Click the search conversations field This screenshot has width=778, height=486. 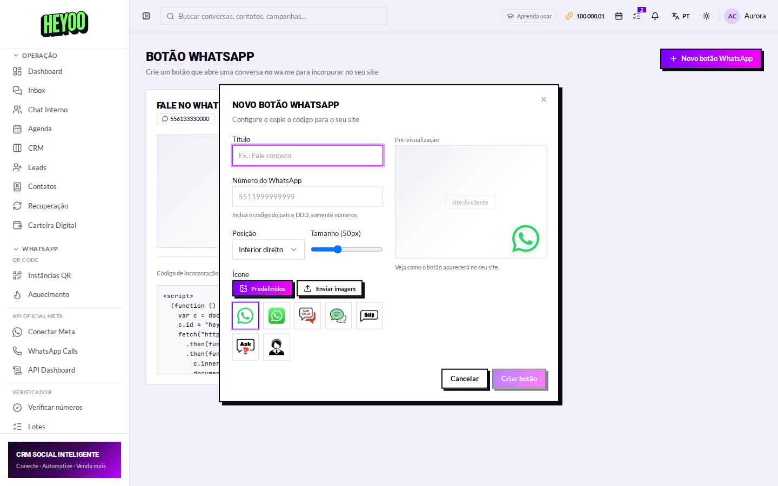pos(273,16)
